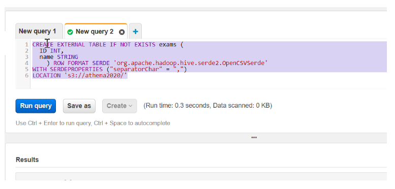The width and height of the screenshot is (395, 189).
Task: Click the Save as button
Action: [79, 106]
